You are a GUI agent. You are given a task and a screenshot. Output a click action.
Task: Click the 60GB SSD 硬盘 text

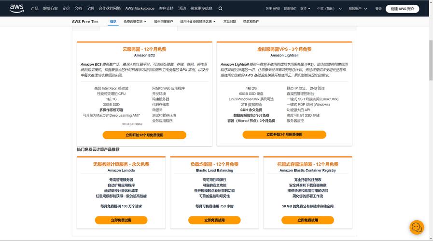click(251, 94)
